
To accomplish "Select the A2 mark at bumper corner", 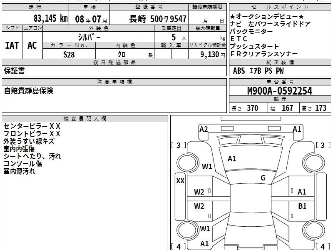I will coord(204,129).
